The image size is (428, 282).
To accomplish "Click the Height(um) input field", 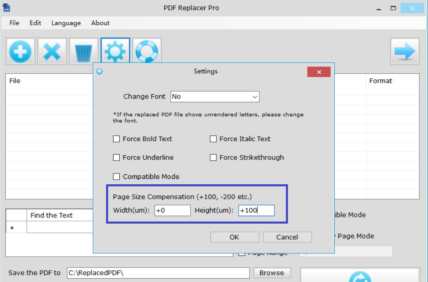I will coord(256,210).
